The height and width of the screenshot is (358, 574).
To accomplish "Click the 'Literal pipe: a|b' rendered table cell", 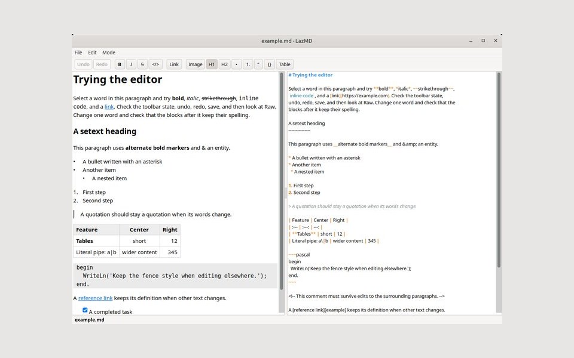I will coord(96,252).
